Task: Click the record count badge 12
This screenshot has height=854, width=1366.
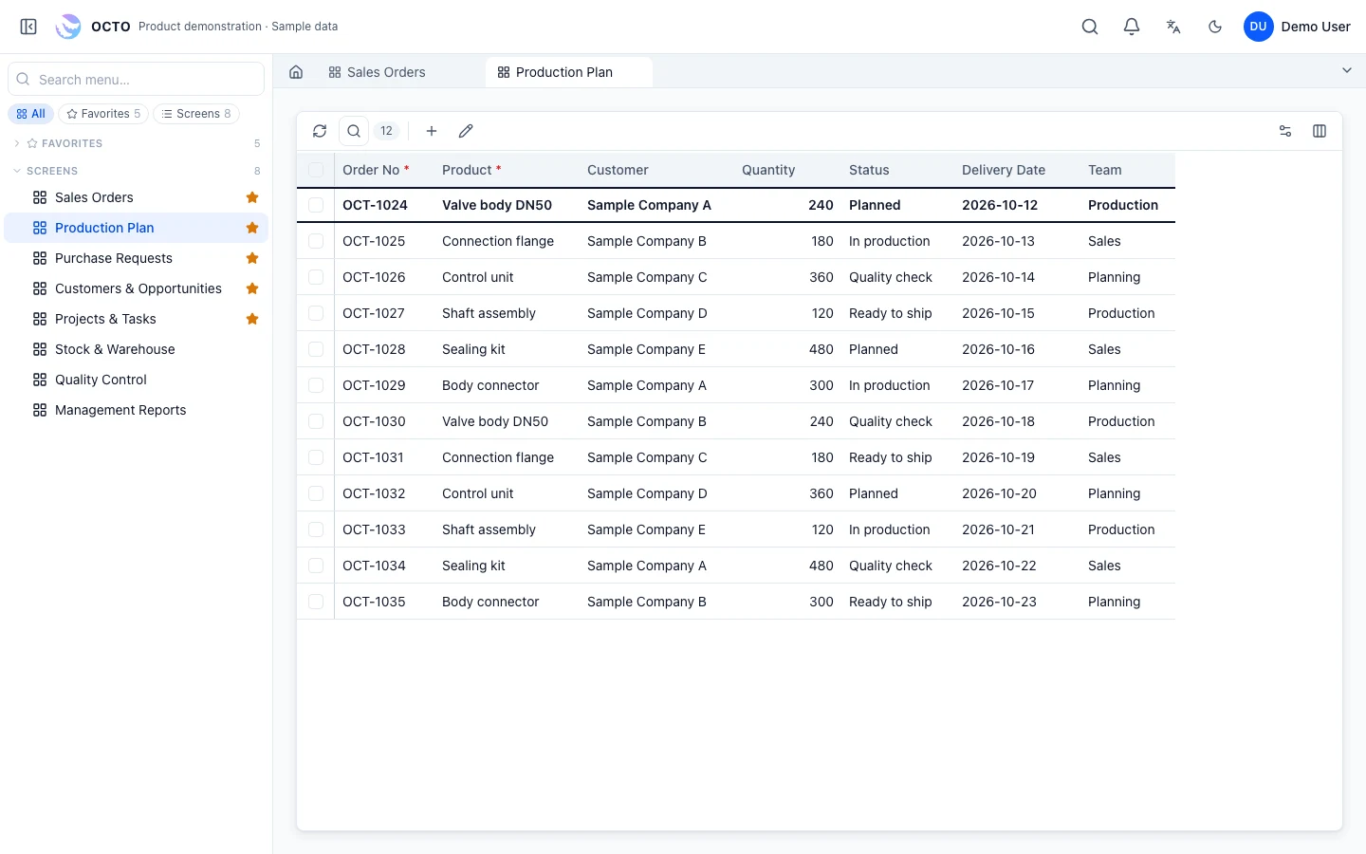Action: tap(386, 131)
